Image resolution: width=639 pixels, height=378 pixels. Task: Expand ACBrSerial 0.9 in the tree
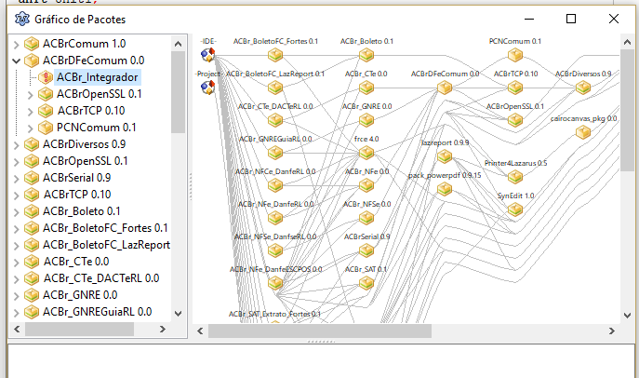17,178
